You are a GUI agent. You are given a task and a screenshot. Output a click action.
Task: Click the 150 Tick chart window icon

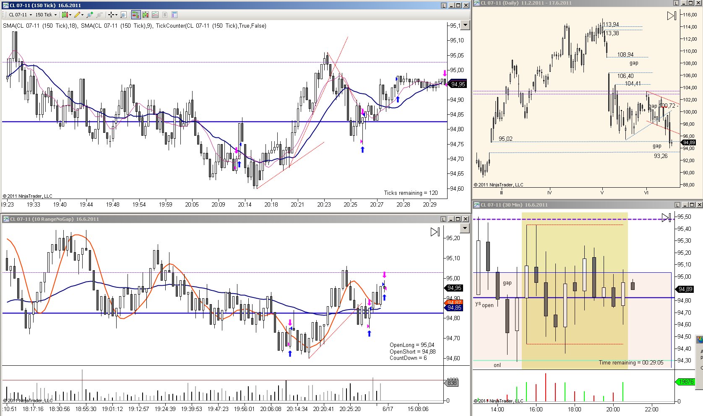5,5
